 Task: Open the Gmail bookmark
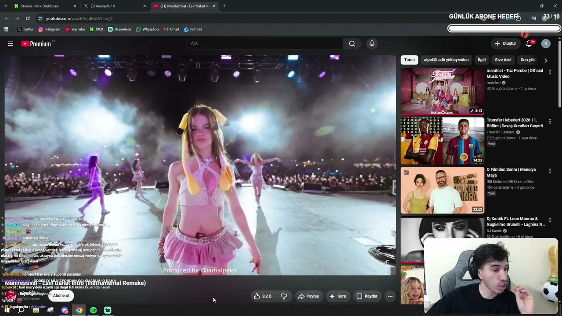[171, 29]
